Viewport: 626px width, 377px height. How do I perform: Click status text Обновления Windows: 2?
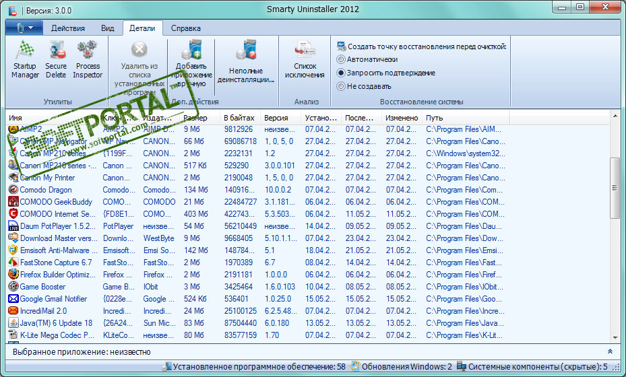[x=407, y=367]
